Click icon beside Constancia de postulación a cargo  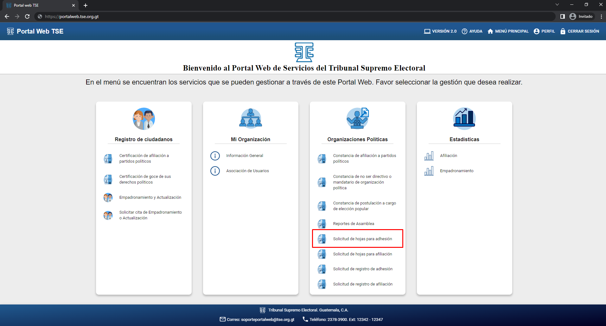322,206
